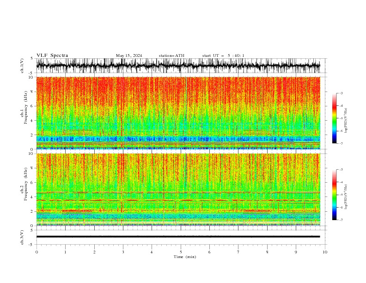This screenshot has height=283, width=366.
Task: Click the ch.2 spectrogram plot
Action: 178,190
